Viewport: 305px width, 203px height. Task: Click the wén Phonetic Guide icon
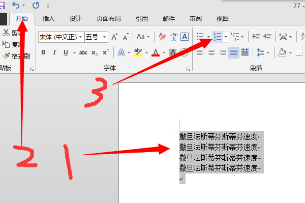tap(173, 37)
